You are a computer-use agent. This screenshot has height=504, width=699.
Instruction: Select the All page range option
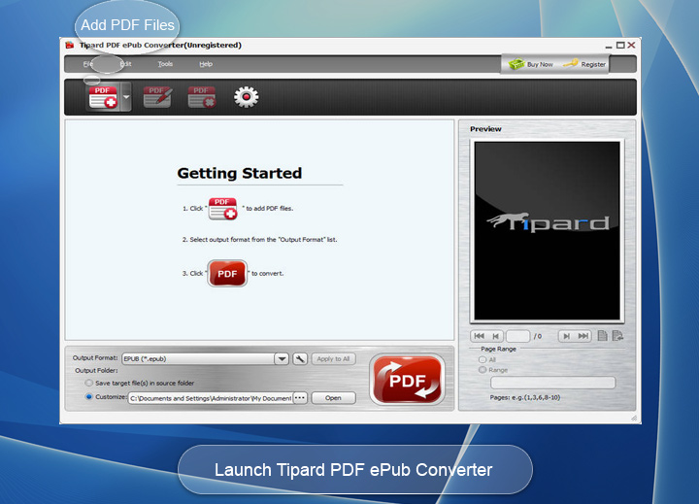[x=483, y=359]
